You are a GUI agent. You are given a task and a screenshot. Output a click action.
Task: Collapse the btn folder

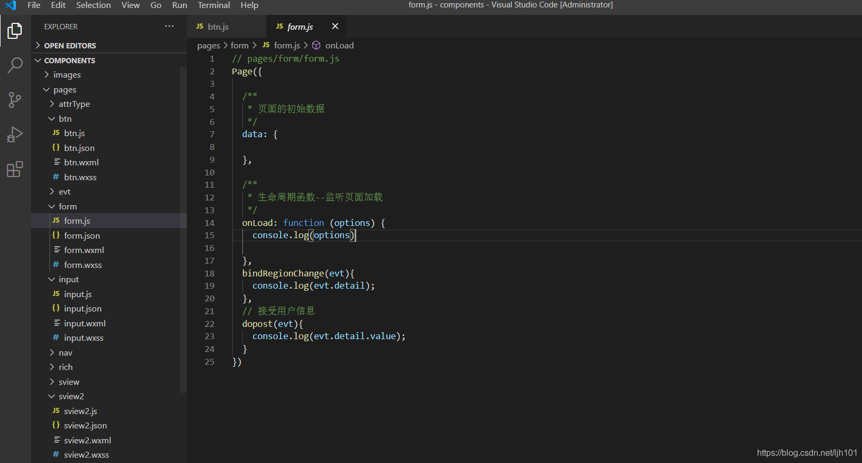(x=109, y=119)
